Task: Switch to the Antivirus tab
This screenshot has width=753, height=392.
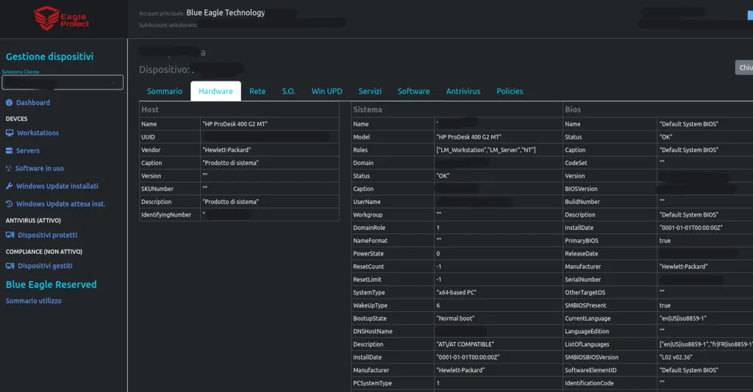Action: pos(463,91)
